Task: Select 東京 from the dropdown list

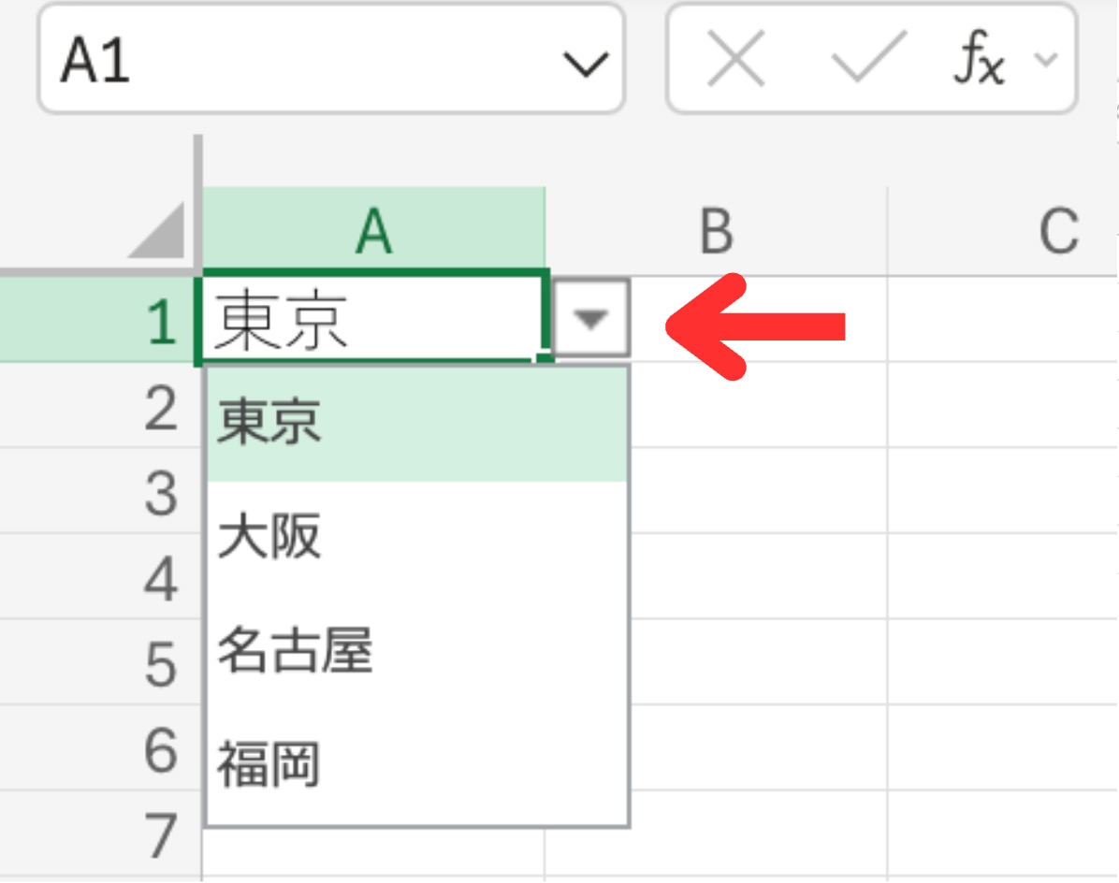Action: 416,424
